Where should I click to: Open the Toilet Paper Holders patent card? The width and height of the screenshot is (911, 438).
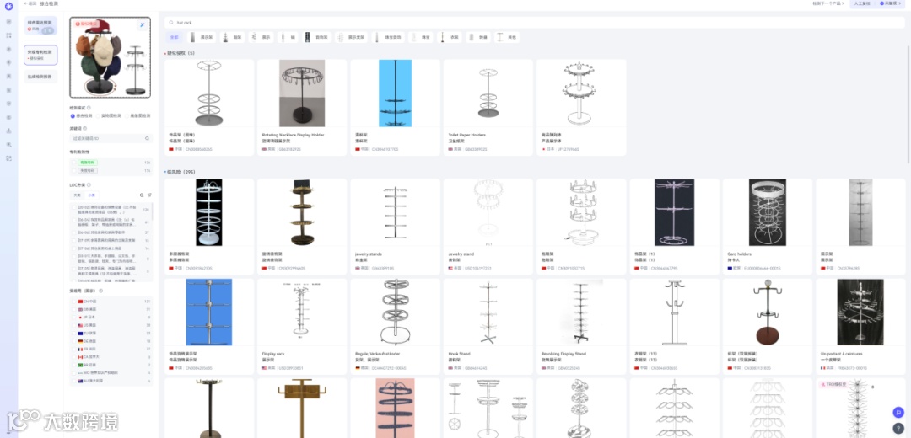(488, 107)
